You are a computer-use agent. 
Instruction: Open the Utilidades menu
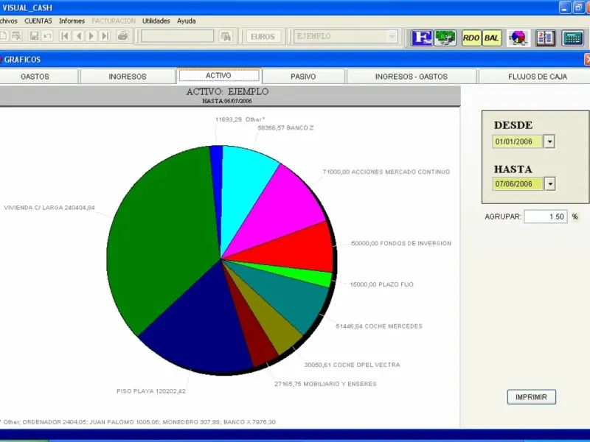click(156, 21)
